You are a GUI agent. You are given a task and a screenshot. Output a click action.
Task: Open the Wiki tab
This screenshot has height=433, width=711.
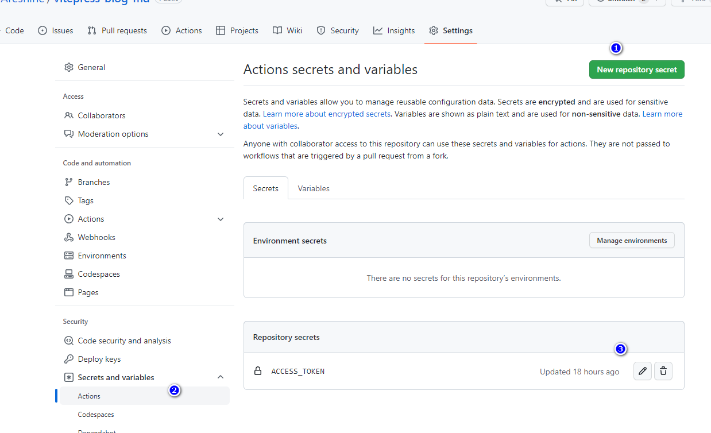(287, 30)
